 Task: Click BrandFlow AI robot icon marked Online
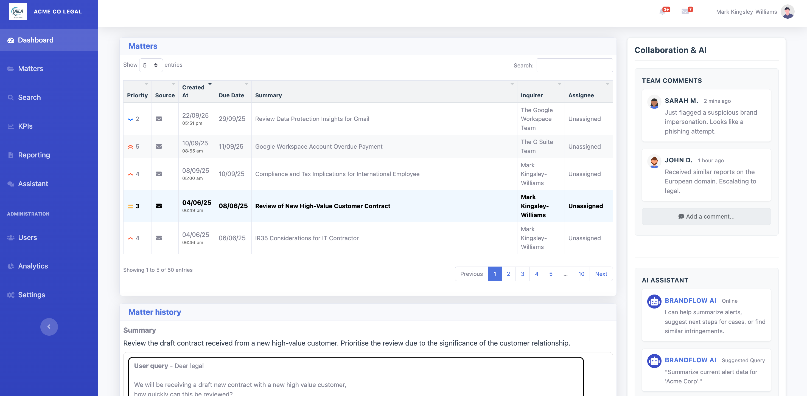click(654, 301)
